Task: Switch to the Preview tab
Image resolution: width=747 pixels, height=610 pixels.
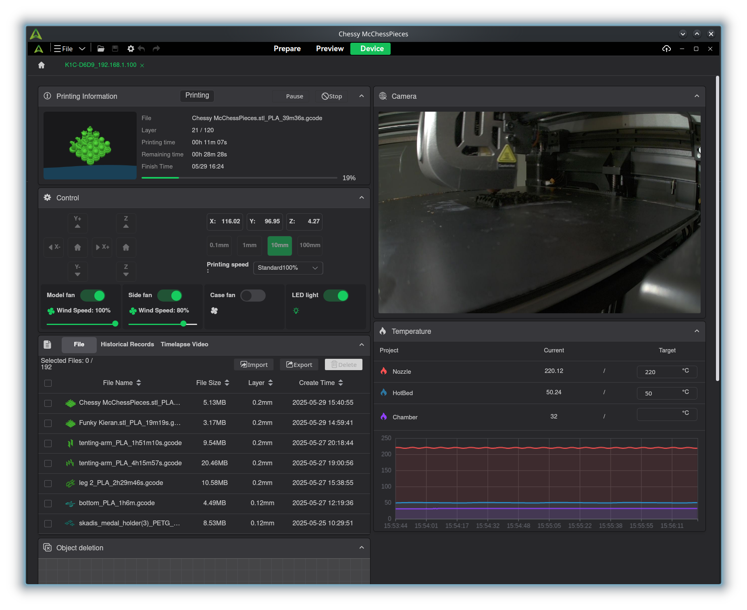Action: pos(330,49)
